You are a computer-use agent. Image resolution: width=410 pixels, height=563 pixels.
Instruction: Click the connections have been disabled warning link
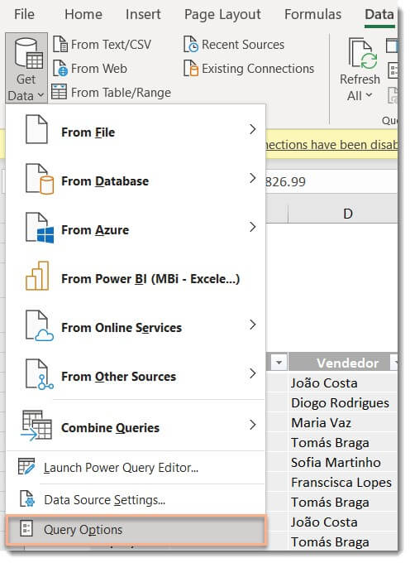click(x=331, y=145)
